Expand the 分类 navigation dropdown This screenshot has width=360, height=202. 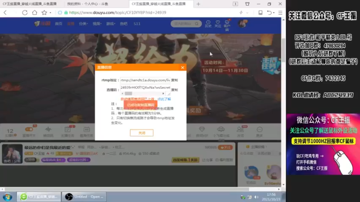click(x=83, y=24)
